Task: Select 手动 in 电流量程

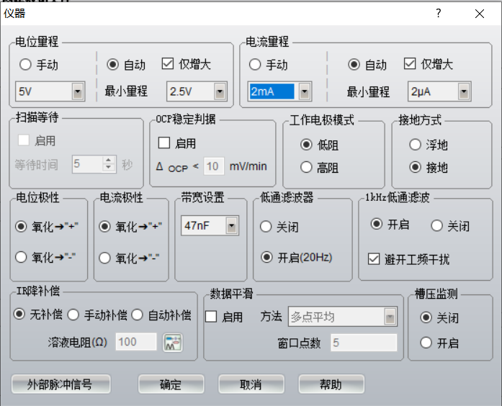Action: (x=255, y=64)
